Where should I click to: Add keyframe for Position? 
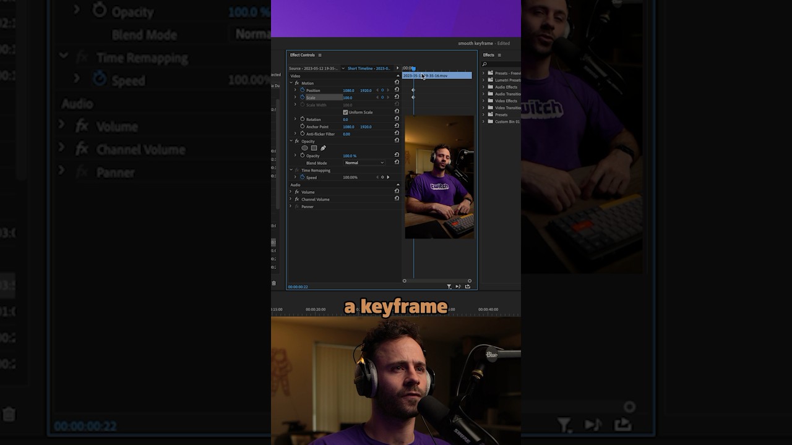tap(382, 90)
